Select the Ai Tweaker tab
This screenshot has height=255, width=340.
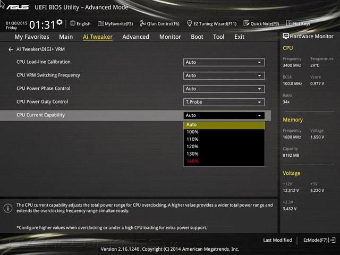98,37
